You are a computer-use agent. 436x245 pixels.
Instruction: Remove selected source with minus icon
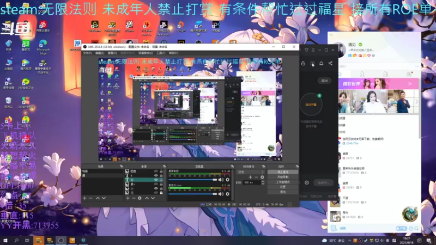pyautogui.click(x=134, y=198)
